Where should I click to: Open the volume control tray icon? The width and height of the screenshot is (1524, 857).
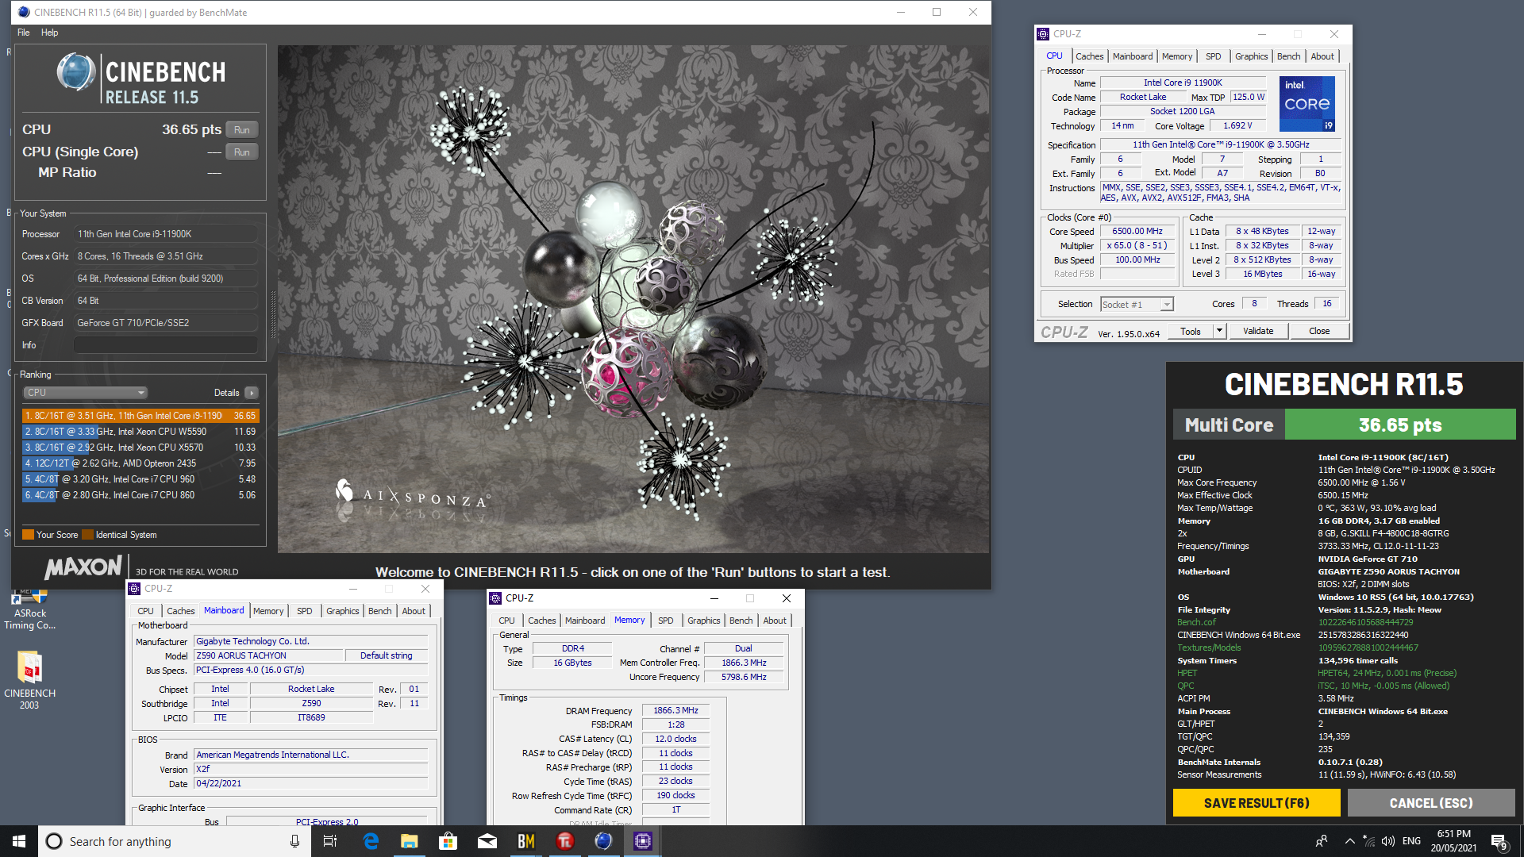click(x=1388, y=841)
